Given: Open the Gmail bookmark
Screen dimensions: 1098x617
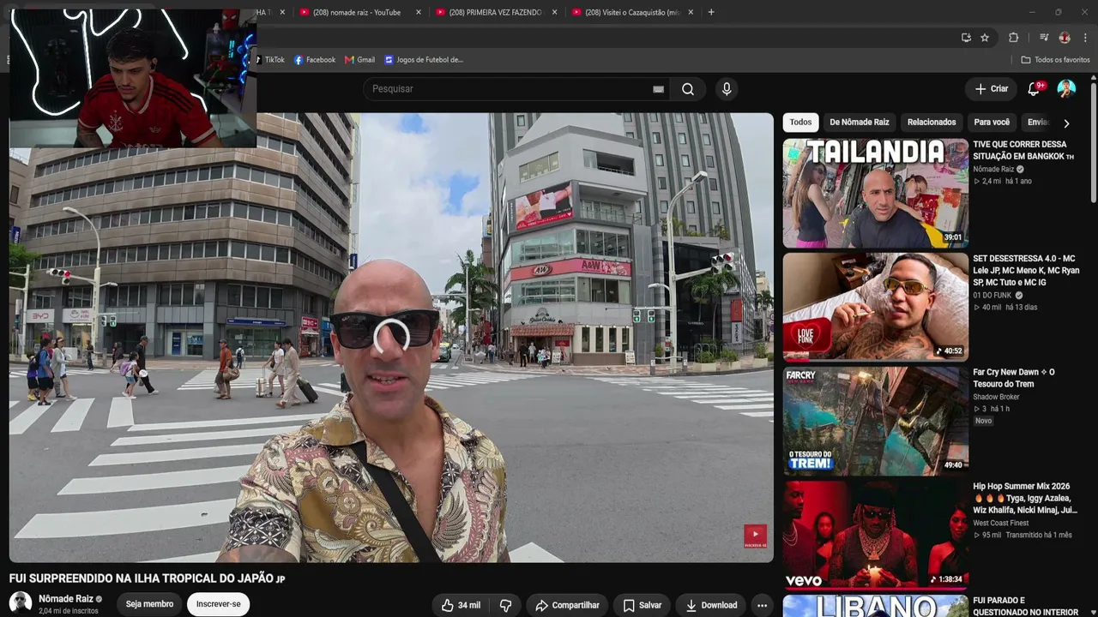Looking at the screenshot, I should coord(359,60).
